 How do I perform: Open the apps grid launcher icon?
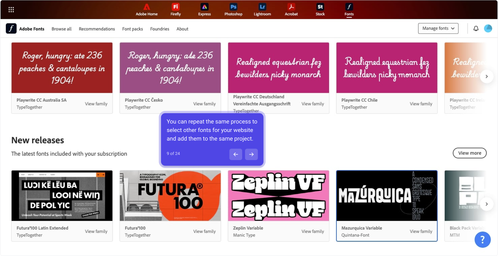point(11,10)
